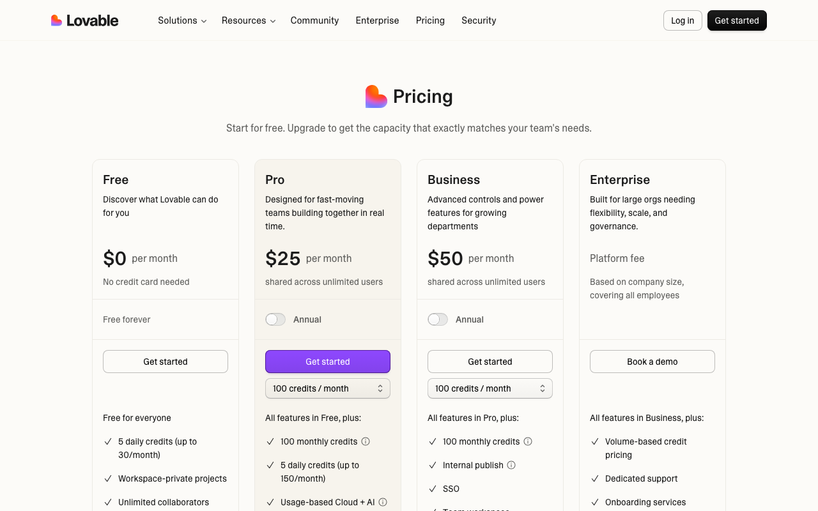
Task: Enable the Annual toggle on Pro plan
Action: [x=275, y=319]
